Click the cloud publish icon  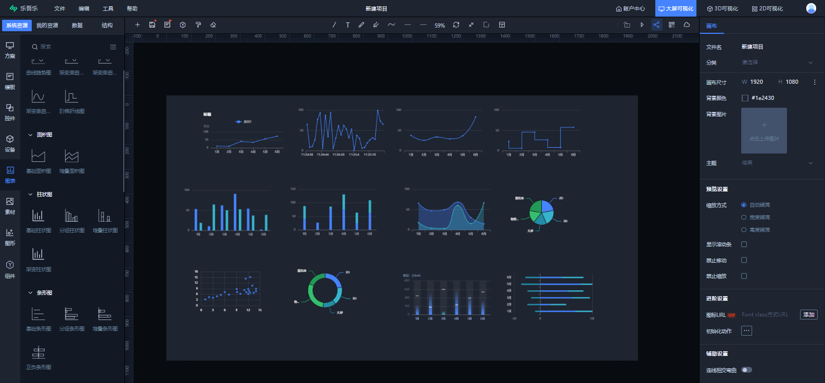click(x=687, y=25)
